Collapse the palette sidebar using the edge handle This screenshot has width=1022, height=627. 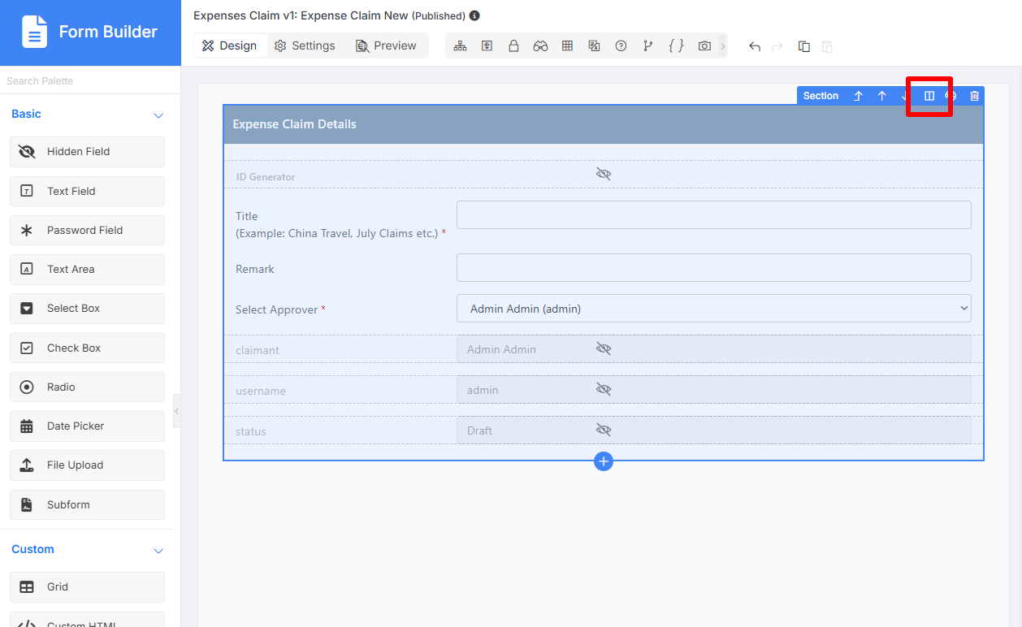click(176, 411)
